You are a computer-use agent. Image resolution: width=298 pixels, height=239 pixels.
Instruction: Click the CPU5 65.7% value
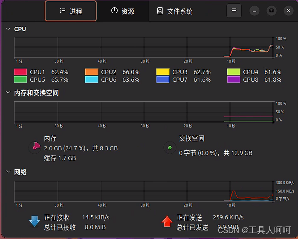60,80
